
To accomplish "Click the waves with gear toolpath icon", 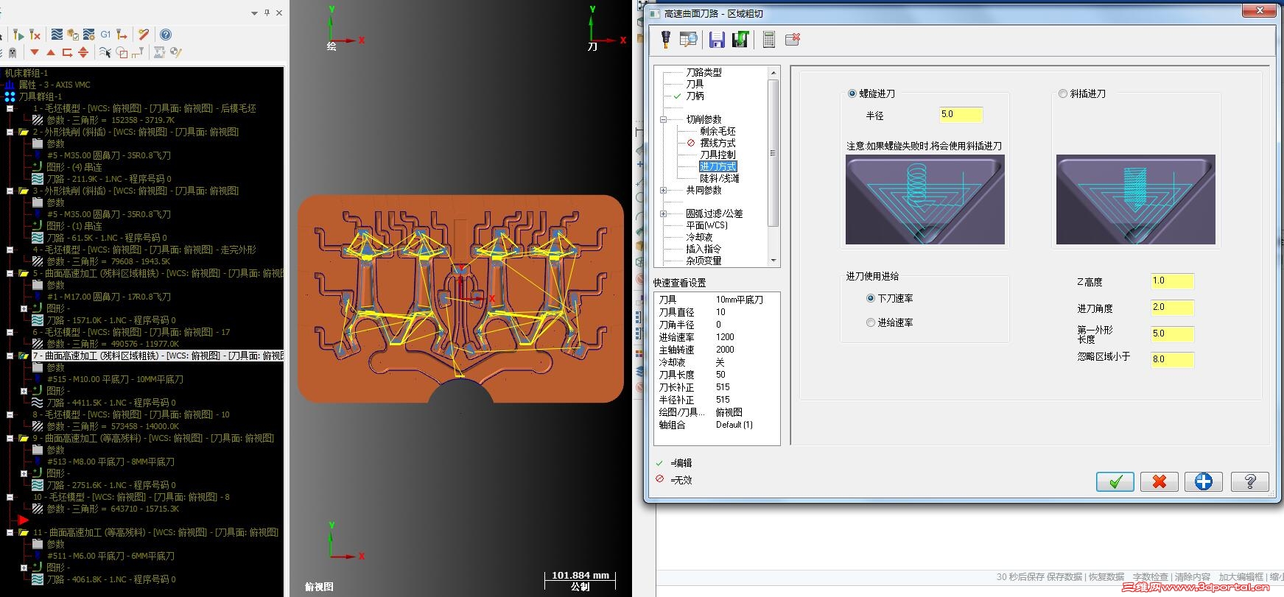I will (x=89, y=35).
